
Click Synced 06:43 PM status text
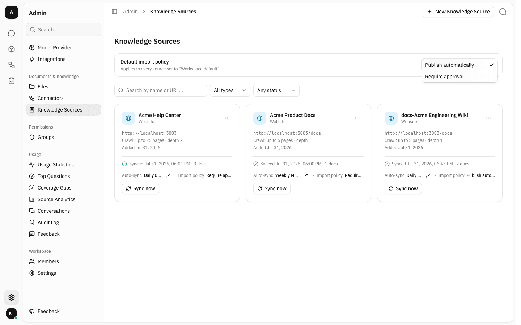click(430, 164)
